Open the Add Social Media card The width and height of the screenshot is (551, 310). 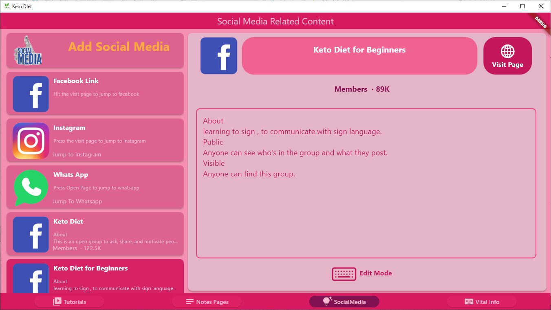click(95, 50)
